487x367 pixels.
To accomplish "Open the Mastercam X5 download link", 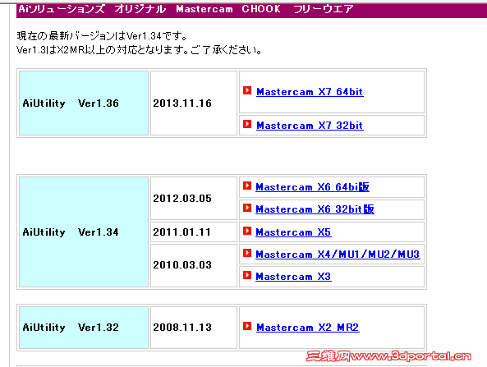I will (293, 232).
